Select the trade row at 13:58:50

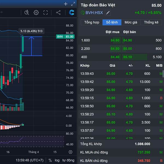[121, 106]
